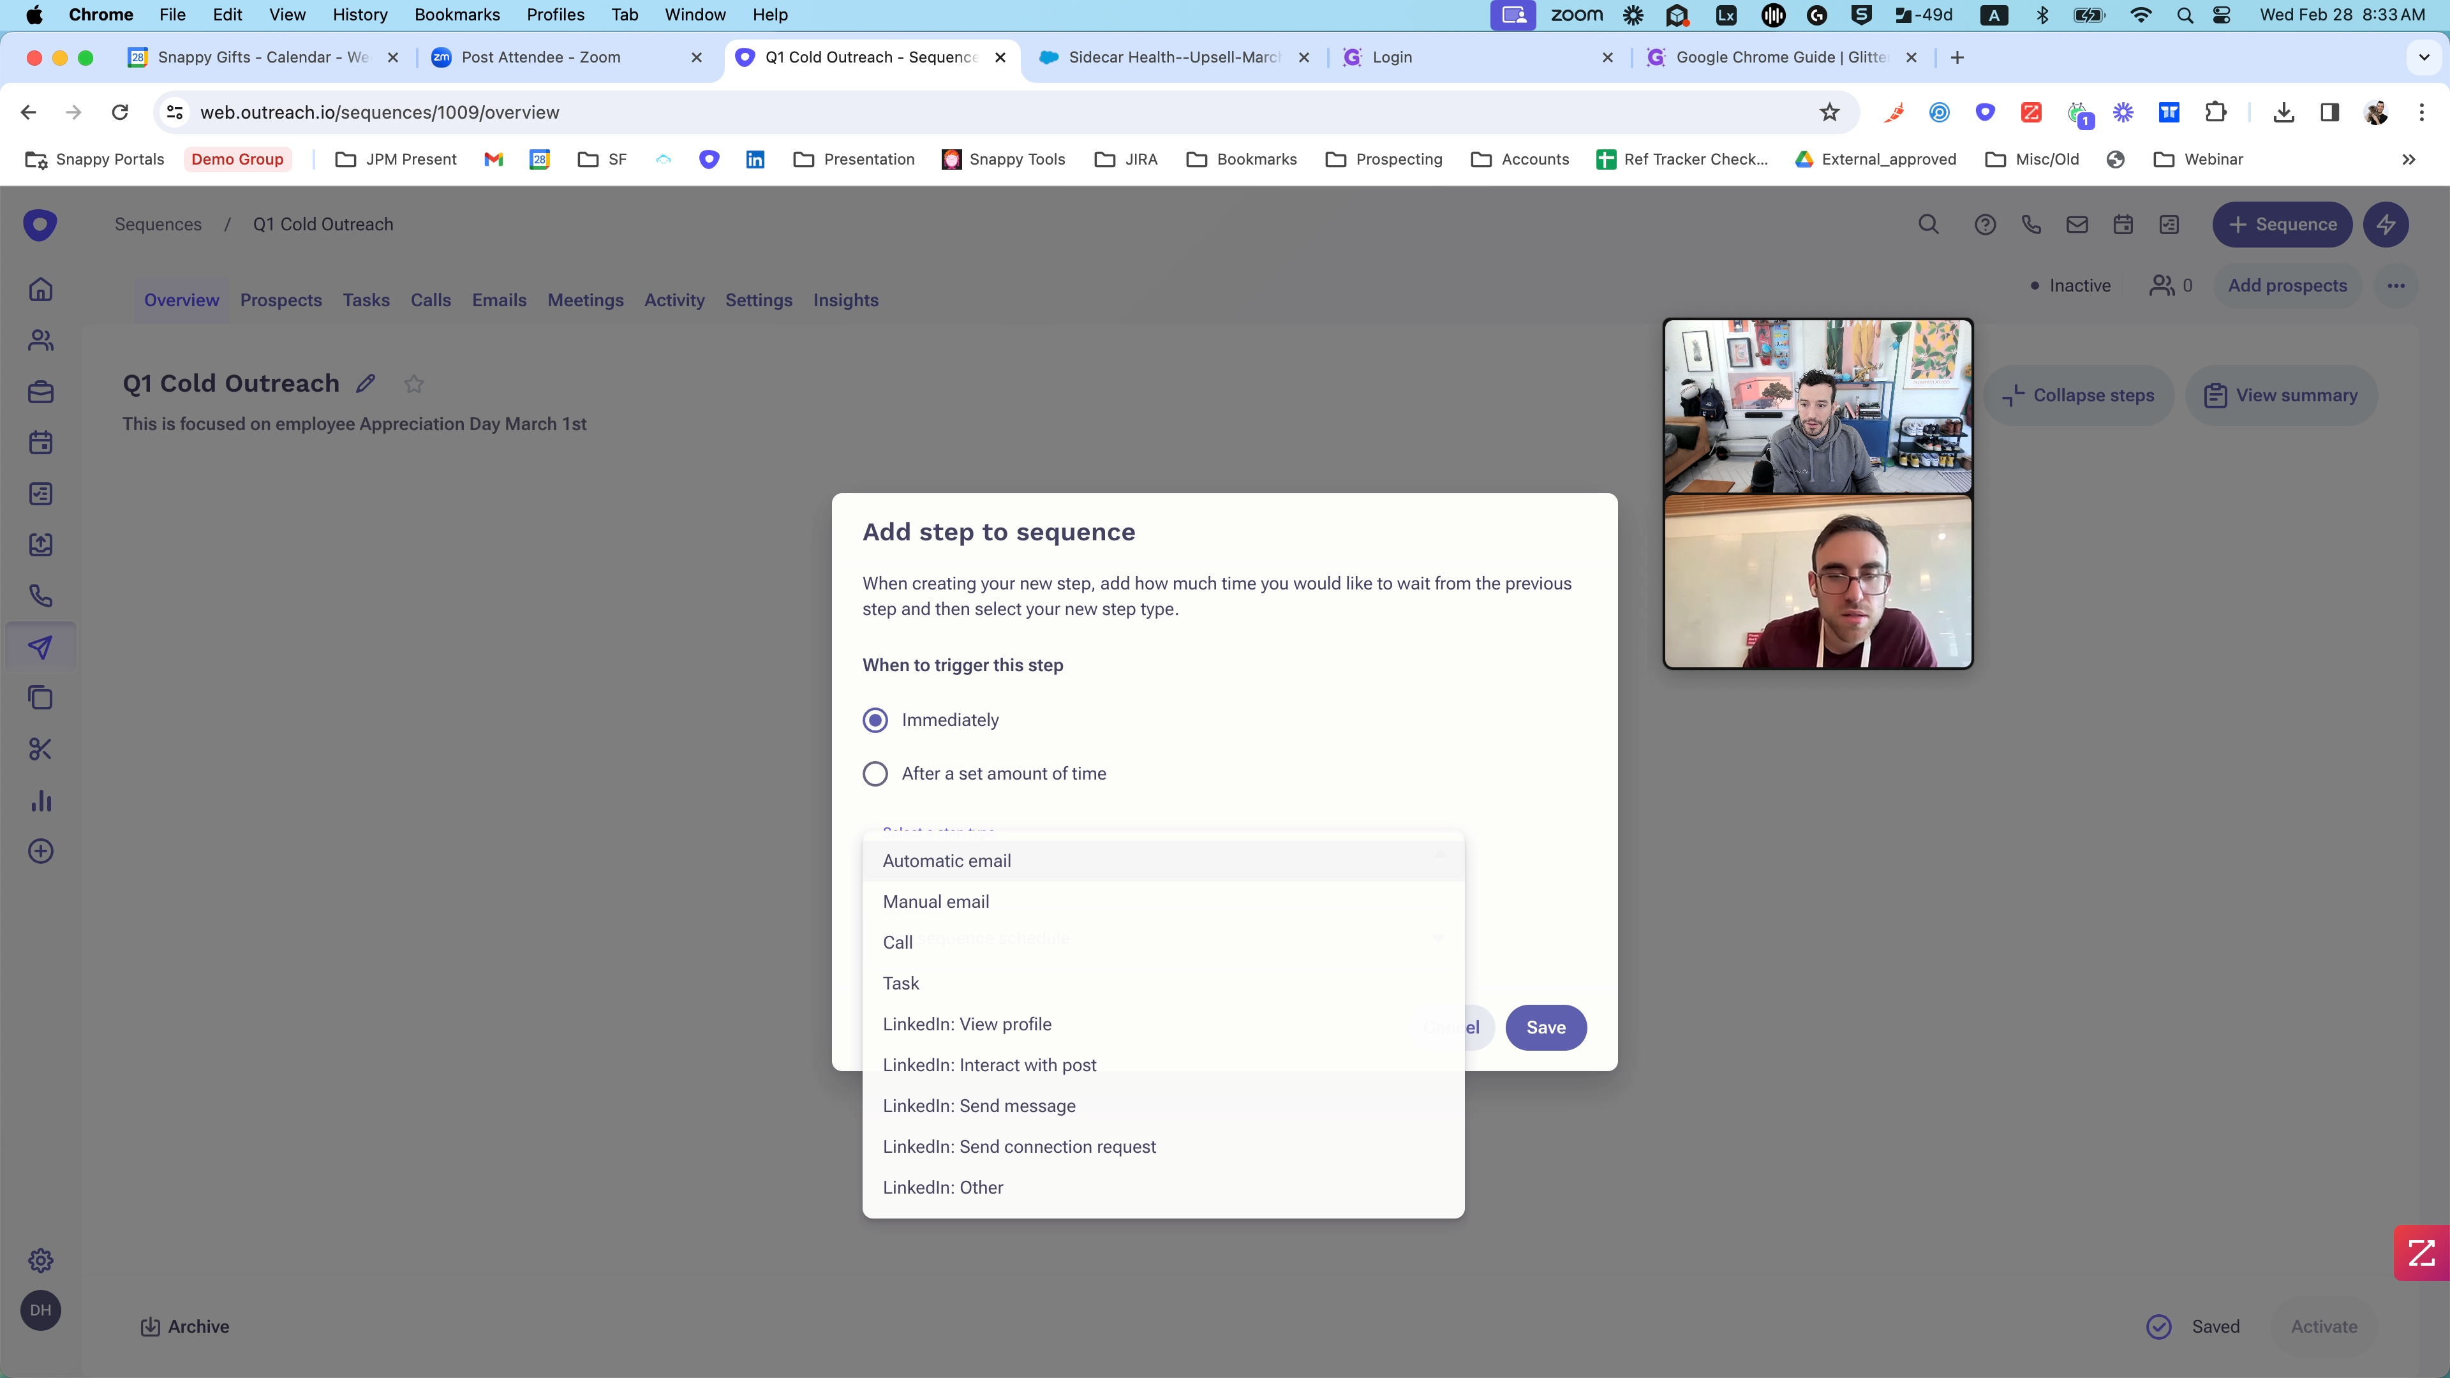2450x1378 pixels.
Task: Switch to the Prospects tab
Action: pos(281,300)
